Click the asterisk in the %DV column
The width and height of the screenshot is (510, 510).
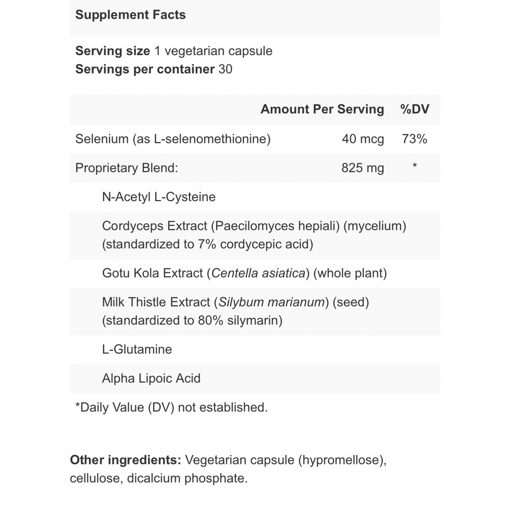[x=415, y=166]
